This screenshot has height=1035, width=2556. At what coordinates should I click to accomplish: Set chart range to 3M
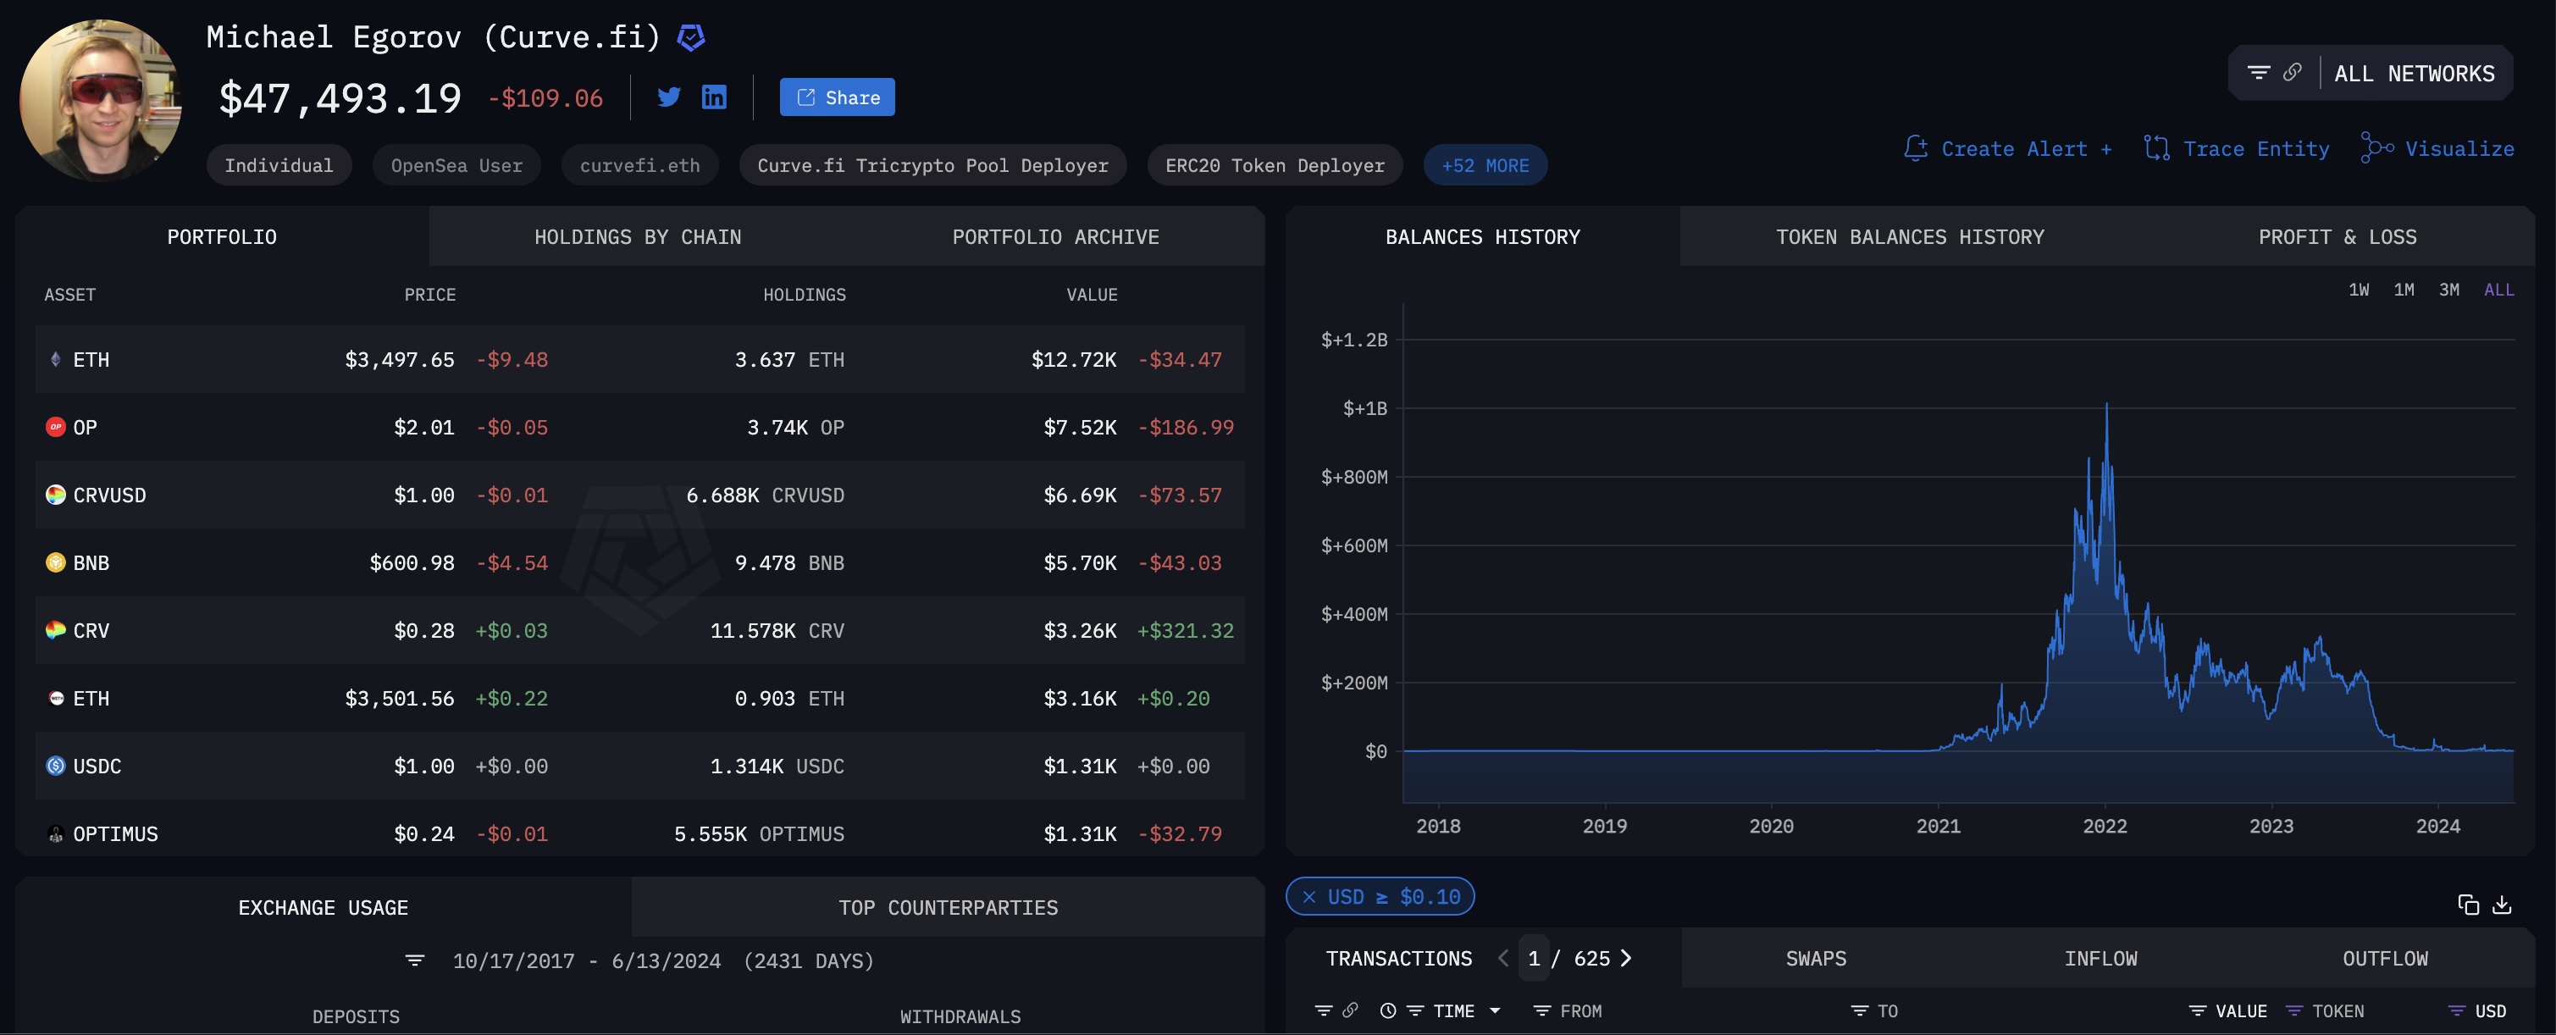pyautogui.click(x=2448, y=290)
